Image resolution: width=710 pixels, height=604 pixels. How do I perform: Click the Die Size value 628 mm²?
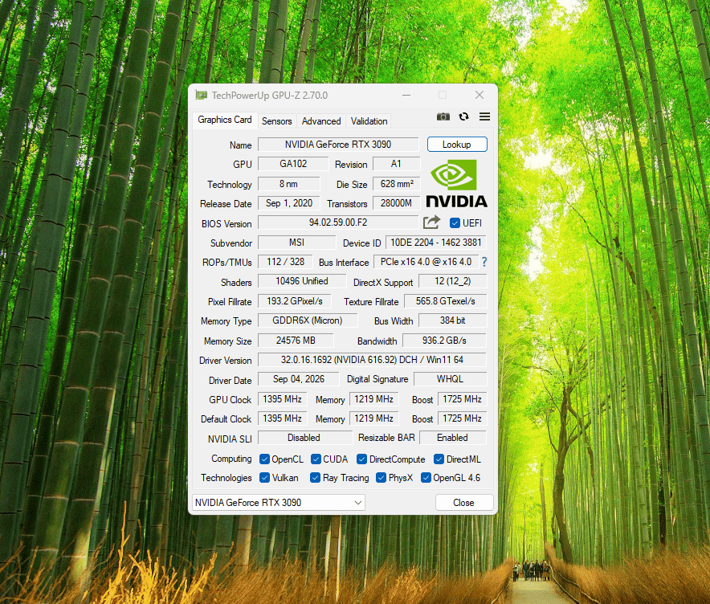point(397,184)
